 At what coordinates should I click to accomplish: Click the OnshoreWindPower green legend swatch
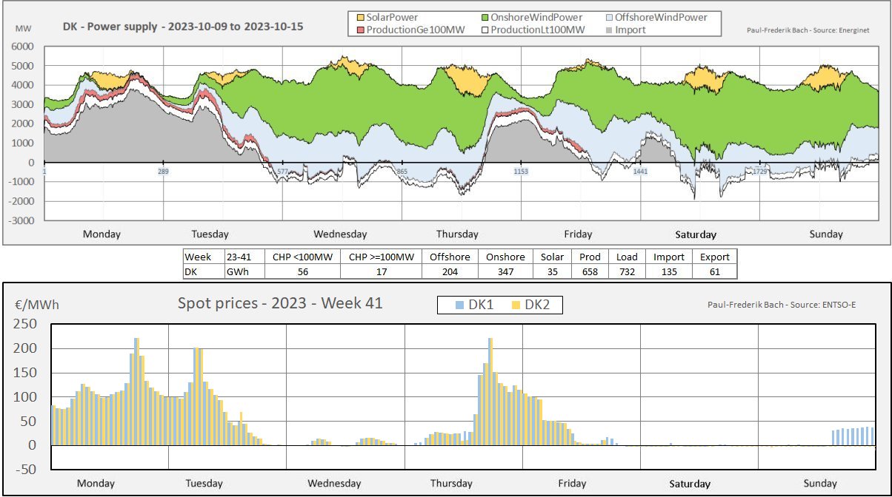tap(485, 17)
